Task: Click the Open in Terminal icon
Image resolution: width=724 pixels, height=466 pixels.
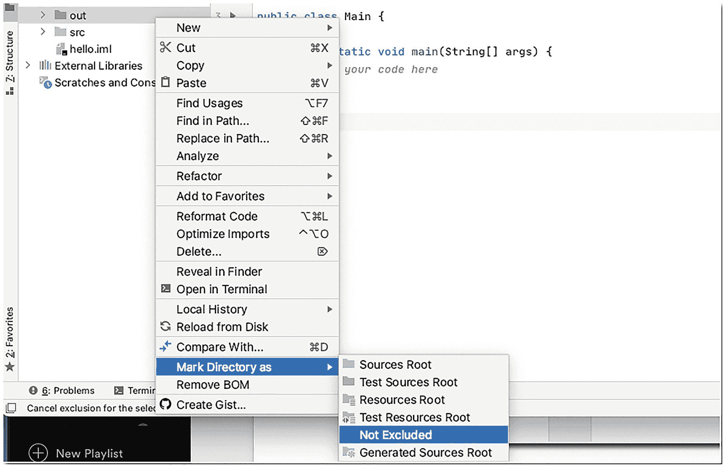Action: tap(166, 289)
